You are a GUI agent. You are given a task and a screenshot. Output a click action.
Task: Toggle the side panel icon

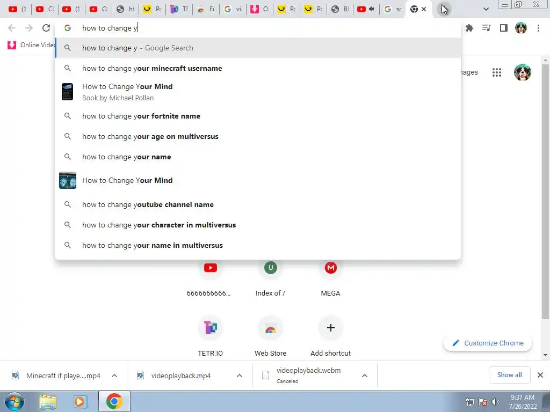click(x=504, y=28)
